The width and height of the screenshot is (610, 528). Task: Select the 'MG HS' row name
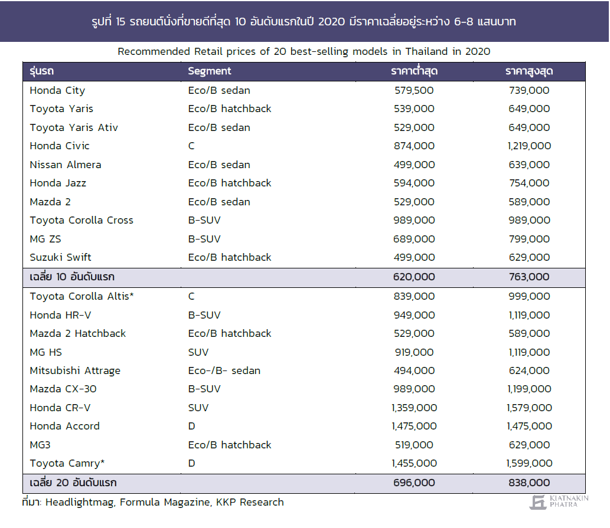(45, 352)
